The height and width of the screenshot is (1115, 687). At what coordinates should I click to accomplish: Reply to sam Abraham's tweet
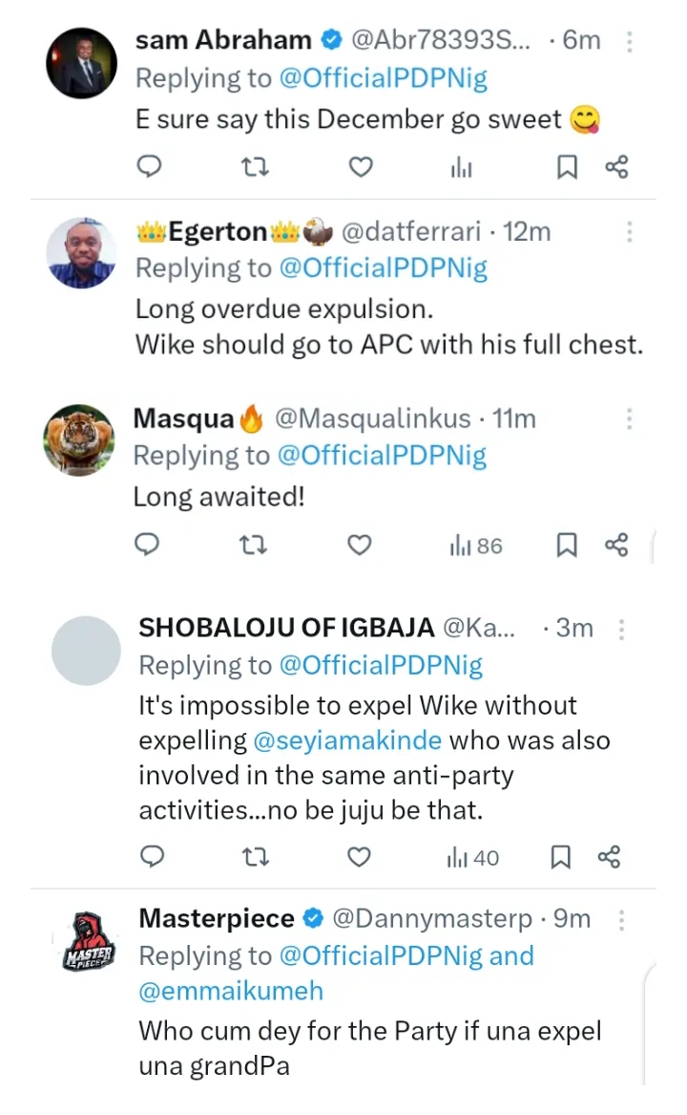[x=150, y=168]
